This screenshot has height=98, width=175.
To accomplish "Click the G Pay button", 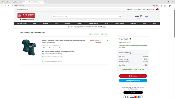I will (x=133, y=93).
